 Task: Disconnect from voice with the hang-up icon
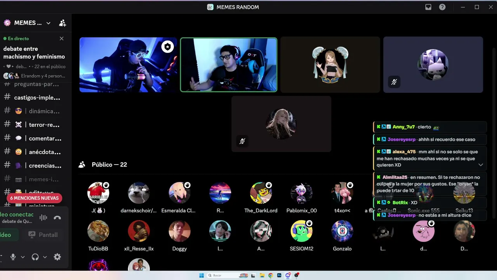[x=57, y=218]
